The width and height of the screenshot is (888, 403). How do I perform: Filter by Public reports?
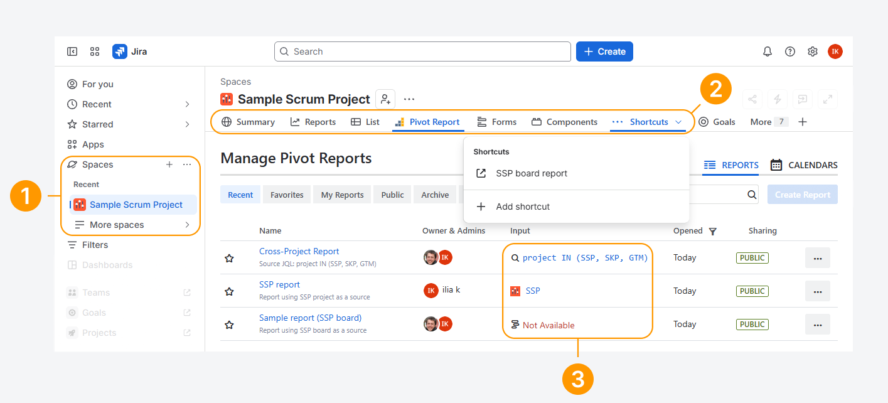coord(392,195)
